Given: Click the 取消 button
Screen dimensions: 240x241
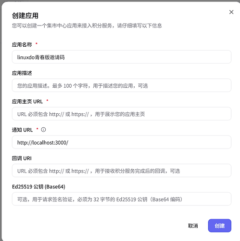Looking at the screenshot, I should tap(193, 226).
